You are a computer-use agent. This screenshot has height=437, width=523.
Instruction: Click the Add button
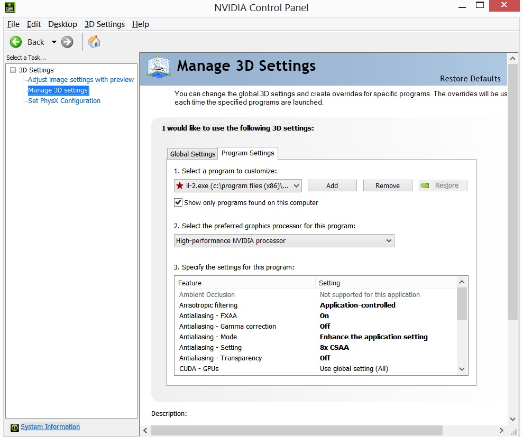pos(332,185)
